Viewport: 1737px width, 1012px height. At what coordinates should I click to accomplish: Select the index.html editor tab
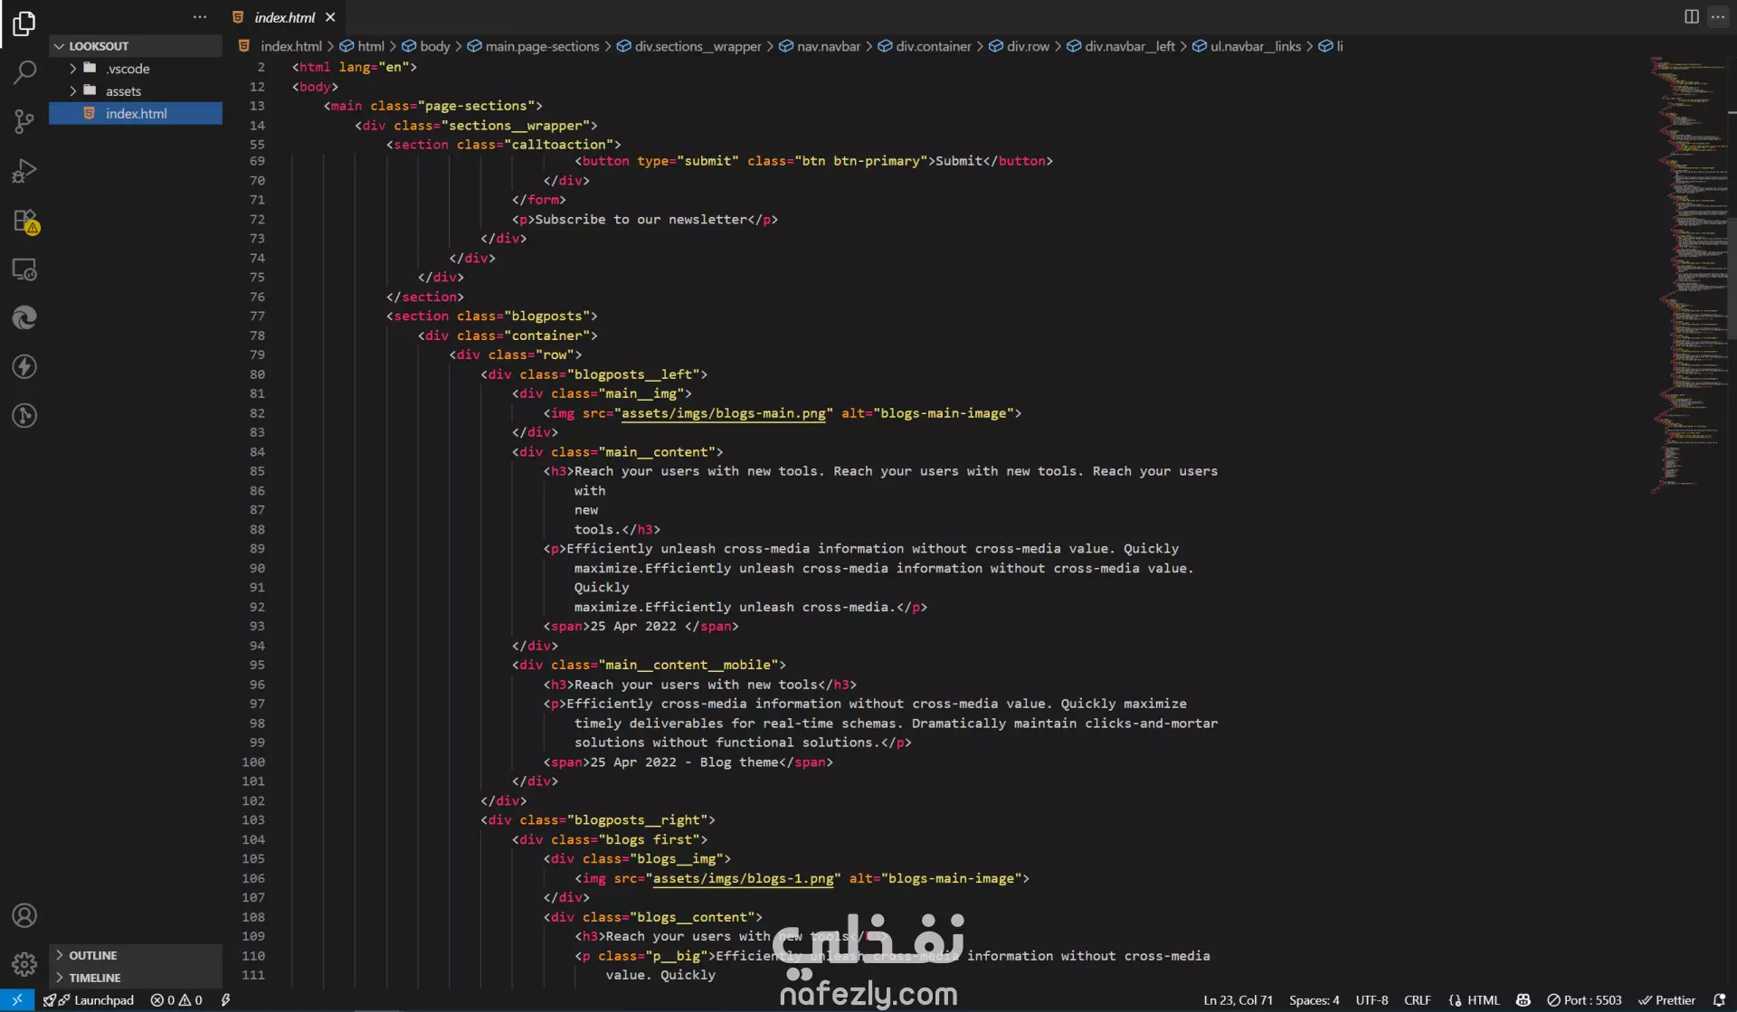(284, 17)
